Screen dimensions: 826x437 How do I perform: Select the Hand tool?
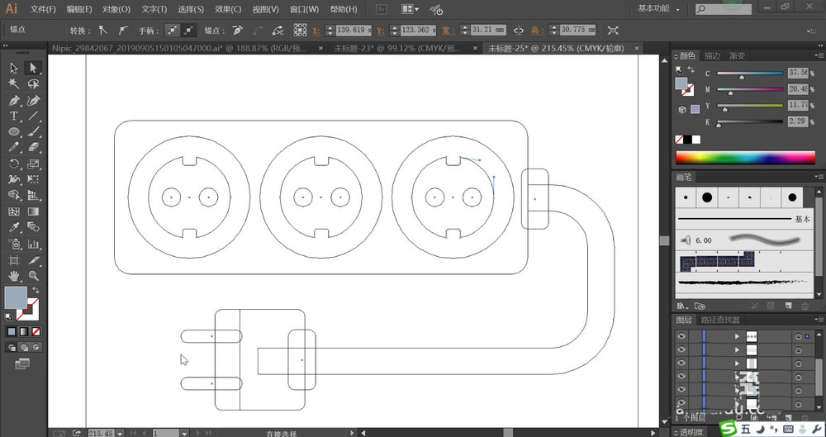pyautogui.click(x=14, y=276)
